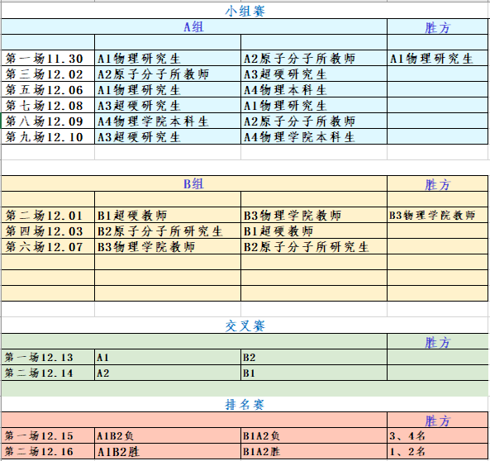Select the 第一场11.30 match cell
Screen dimensions: 490x461
pyautogui.click(x=48, y=58)
